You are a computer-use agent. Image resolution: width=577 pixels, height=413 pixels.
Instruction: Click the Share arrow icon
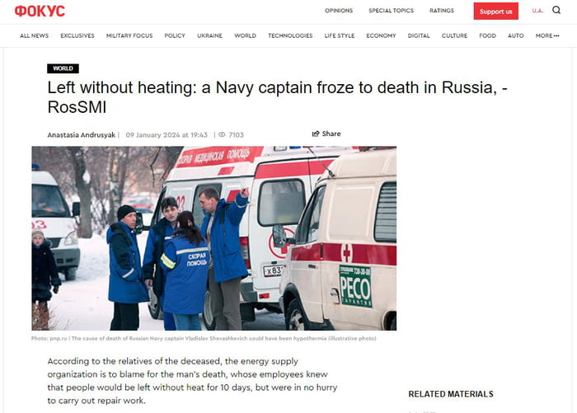316,134
